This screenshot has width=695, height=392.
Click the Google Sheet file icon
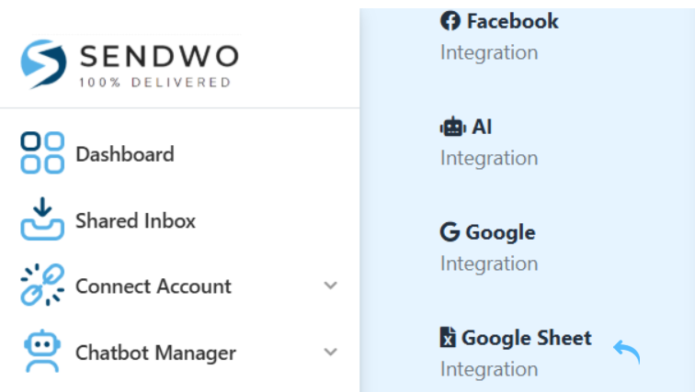[x=449, y=338]
